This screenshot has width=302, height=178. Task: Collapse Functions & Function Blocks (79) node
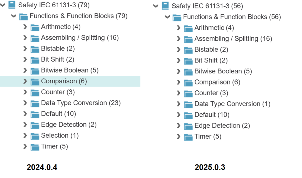point(14,16)
